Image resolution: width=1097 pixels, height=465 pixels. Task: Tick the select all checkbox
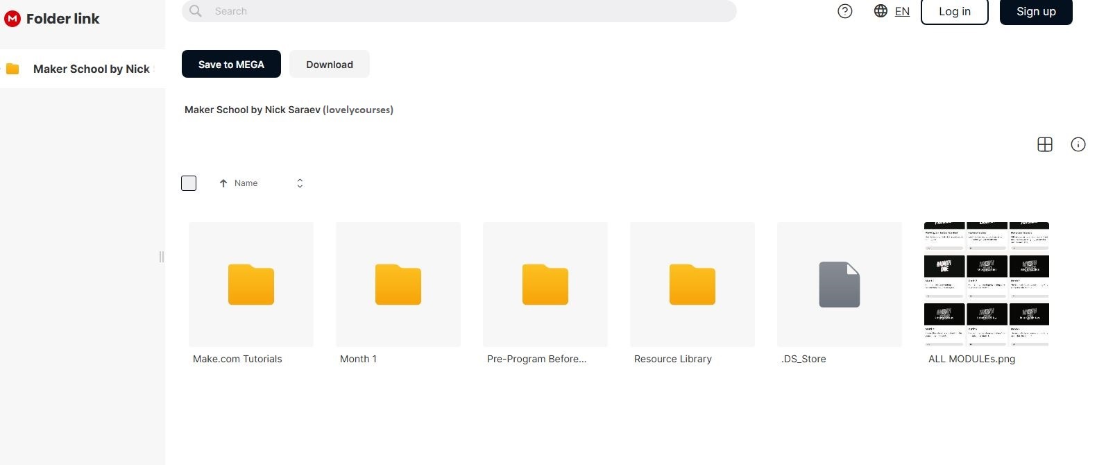click(189, 183)
